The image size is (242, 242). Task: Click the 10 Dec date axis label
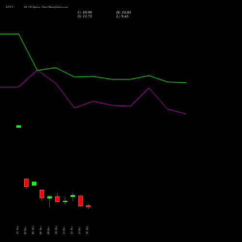point(56,230)
